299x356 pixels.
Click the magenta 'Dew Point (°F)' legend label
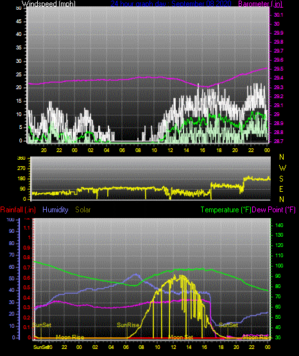coord(274,210)
